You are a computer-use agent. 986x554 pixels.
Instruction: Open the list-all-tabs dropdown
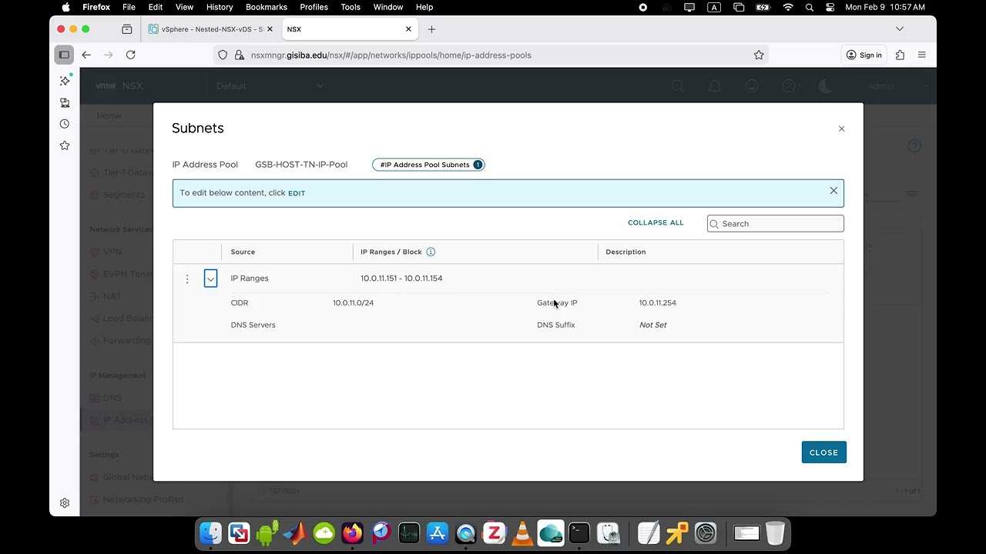click(899, 29)
